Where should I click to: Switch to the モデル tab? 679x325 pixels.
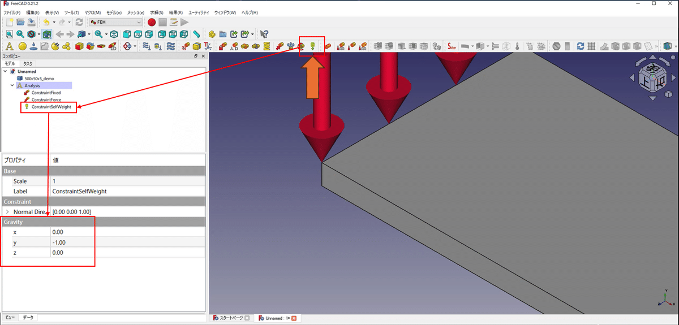[10, 64]
